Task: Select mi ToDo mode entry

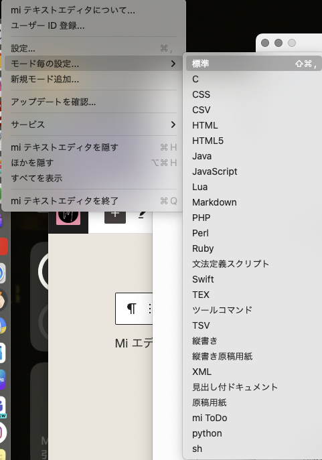Action: 254,418
